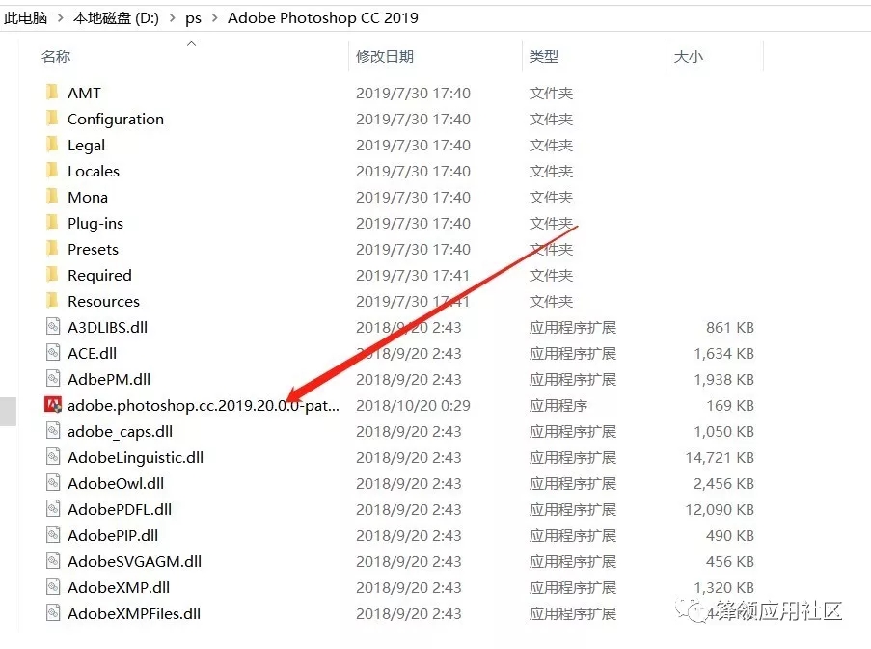
Task: Select the AMT folder name
Action: point(84,93)
